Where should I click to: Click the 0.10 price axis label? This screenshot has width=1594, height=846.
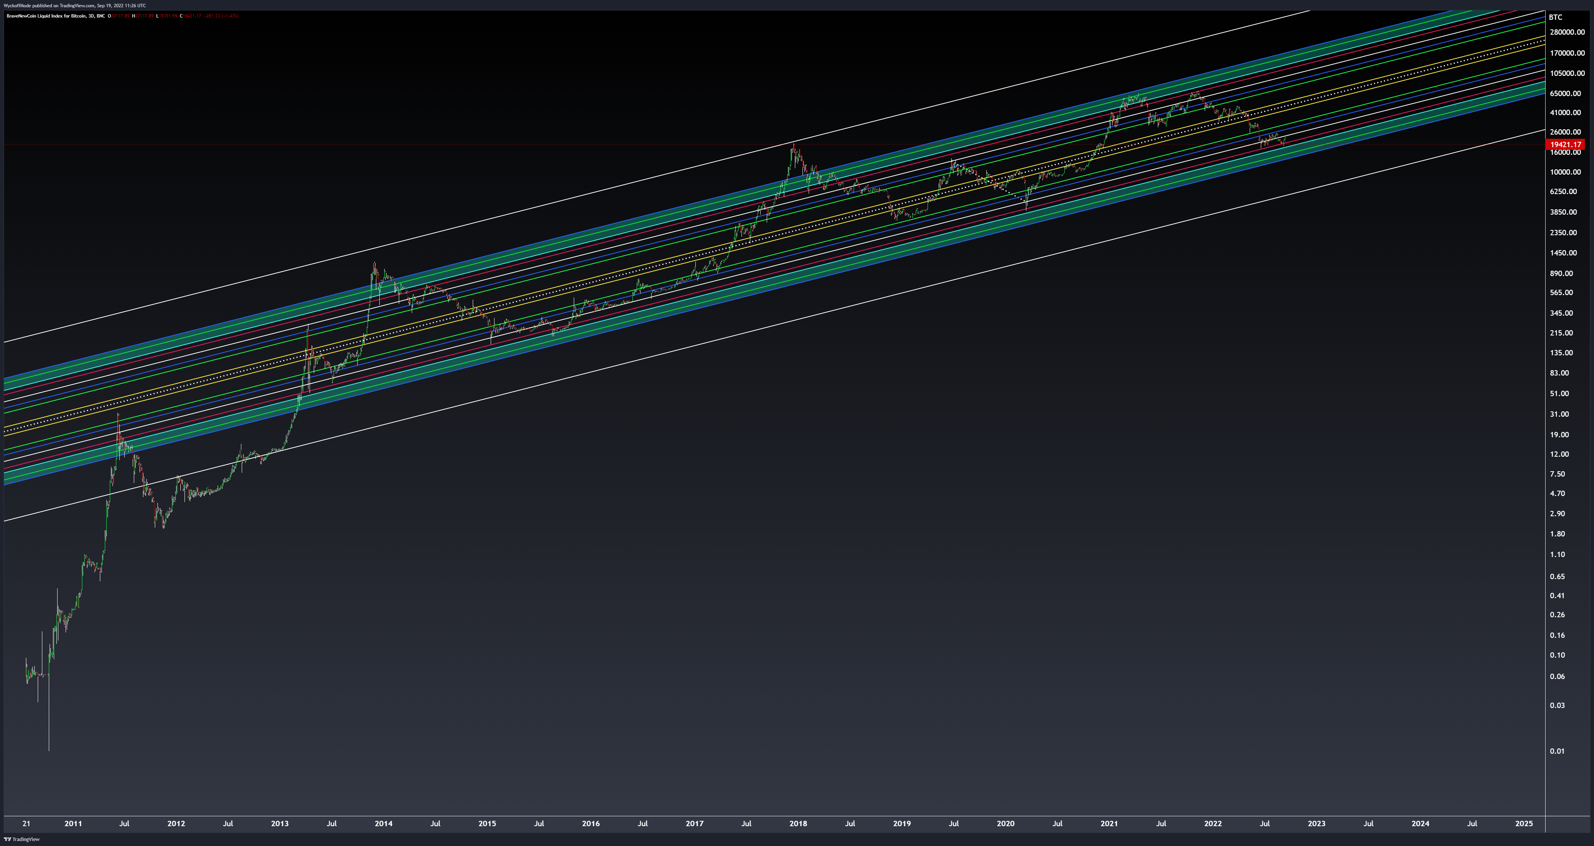coord(1557,655)
